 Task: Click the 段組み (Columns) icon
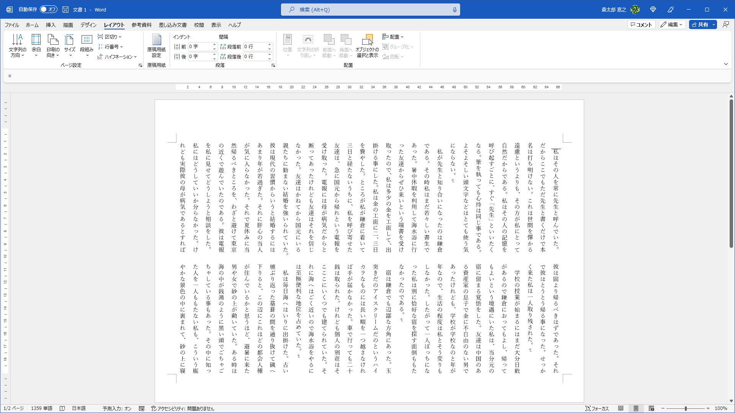[x=87, y=45]
